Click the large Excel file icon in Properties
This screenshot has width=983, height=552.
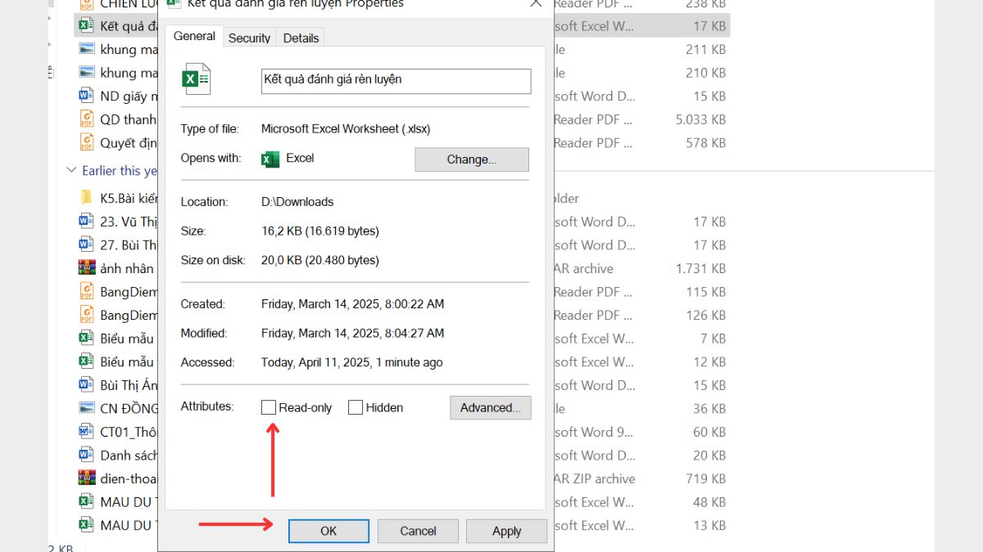(196, 79)
